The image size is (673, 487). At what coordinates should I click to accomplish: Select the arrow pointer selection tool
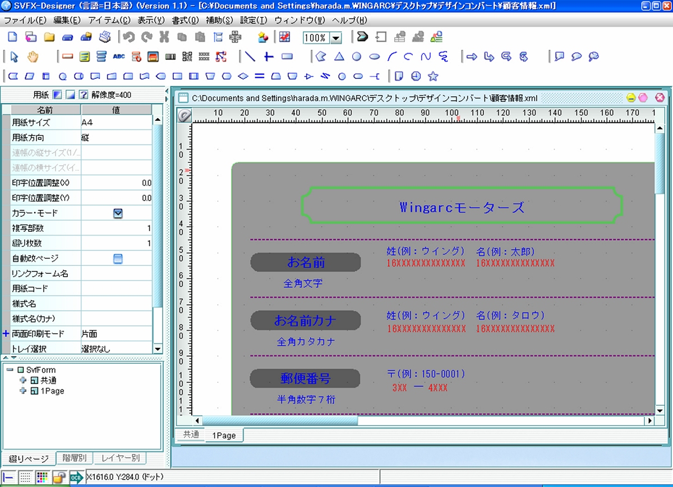pyautogui.click(x=15, y=57)
